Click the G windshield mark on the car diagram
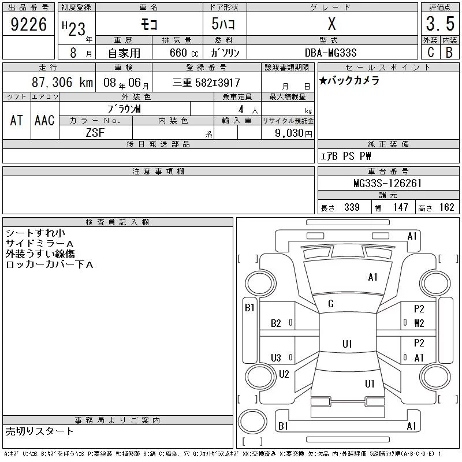Viewport: 462px width, 462px height. point(331,304)
